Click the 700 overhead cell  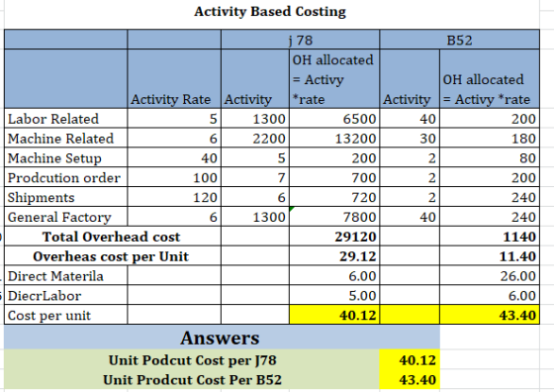tap(334, 177)
